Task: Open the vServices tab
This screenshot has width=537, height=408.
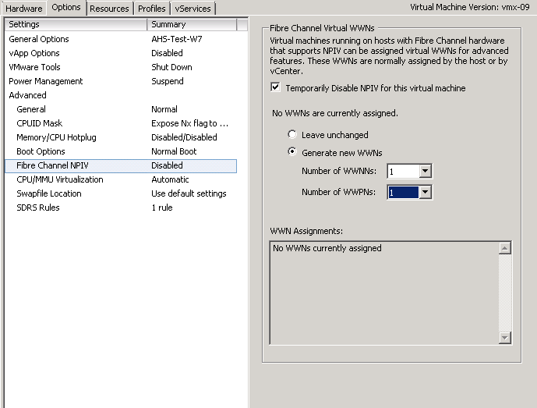Action: tap(193, 9)
